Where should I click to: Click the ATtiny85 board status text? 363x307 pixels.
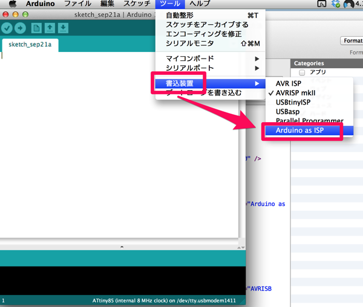click(164, 301)
